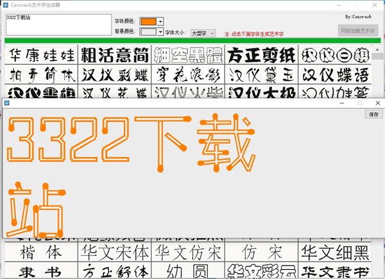385x279 pixels.
Task: Select the 华文宋体 font thumbnail
Action: point(115,252)
